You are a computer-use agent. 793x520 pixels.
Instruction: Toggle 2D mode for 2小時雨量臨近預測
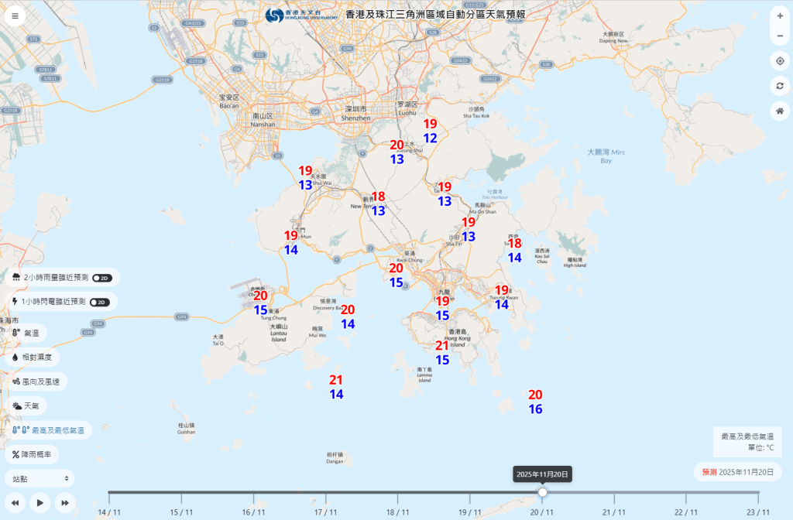click(x=103, y=276)
